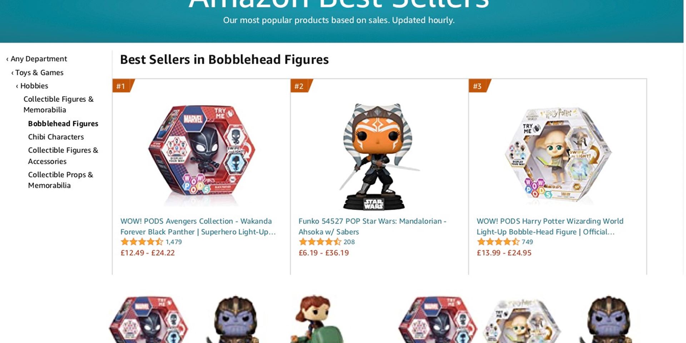Open Funko 54527 Ahsoka product link
Screen dimensions: 686x343
point(372,227)
